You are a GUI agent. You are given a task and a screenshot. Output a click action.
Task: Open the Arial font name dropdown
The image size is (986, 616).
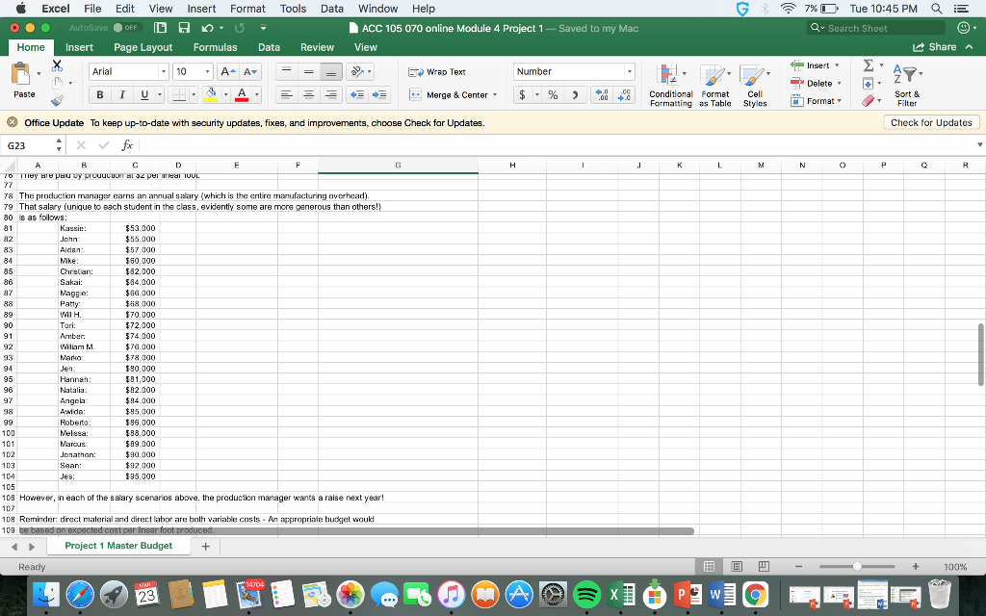pyautogui.click(x=164, y=71)
